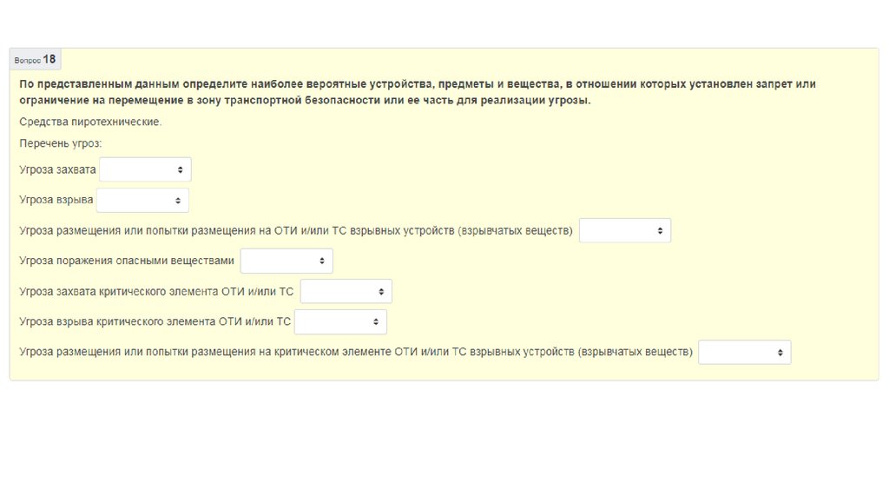Image resolution: width=889 pixels, height=483 pixels.
Task: Click the arrow of the 'Угроза поражения опасными веществами' dropdown
Action: tap(321, 261)
